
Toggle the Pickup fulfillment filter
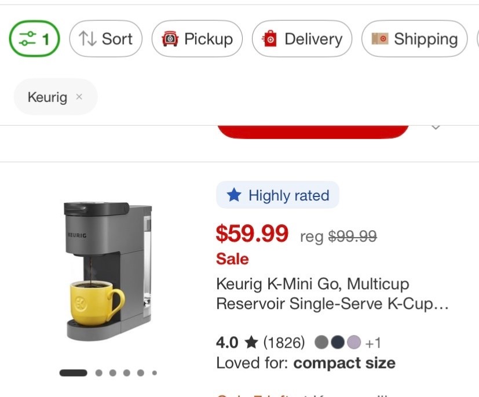click(x=197, y=39)
